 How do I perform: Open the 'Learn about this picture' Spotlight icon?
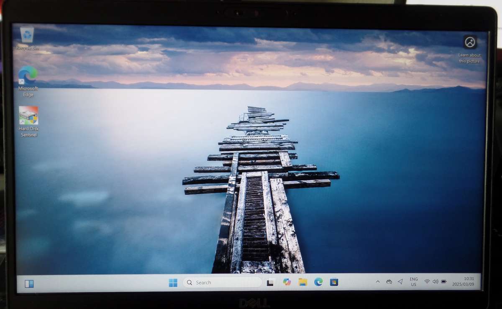(469, 42)
